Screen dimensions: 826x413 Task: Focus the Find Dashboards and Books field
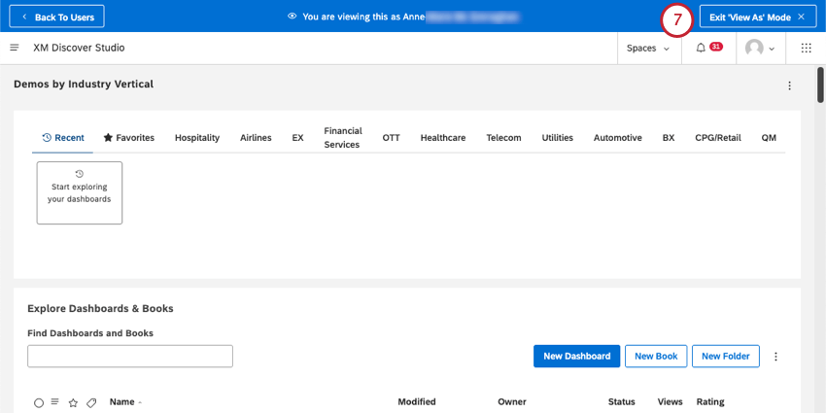[130, 357]
